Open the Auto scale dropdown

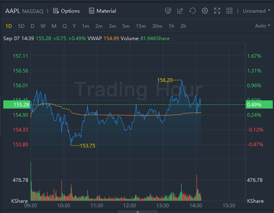coord(263,26)
